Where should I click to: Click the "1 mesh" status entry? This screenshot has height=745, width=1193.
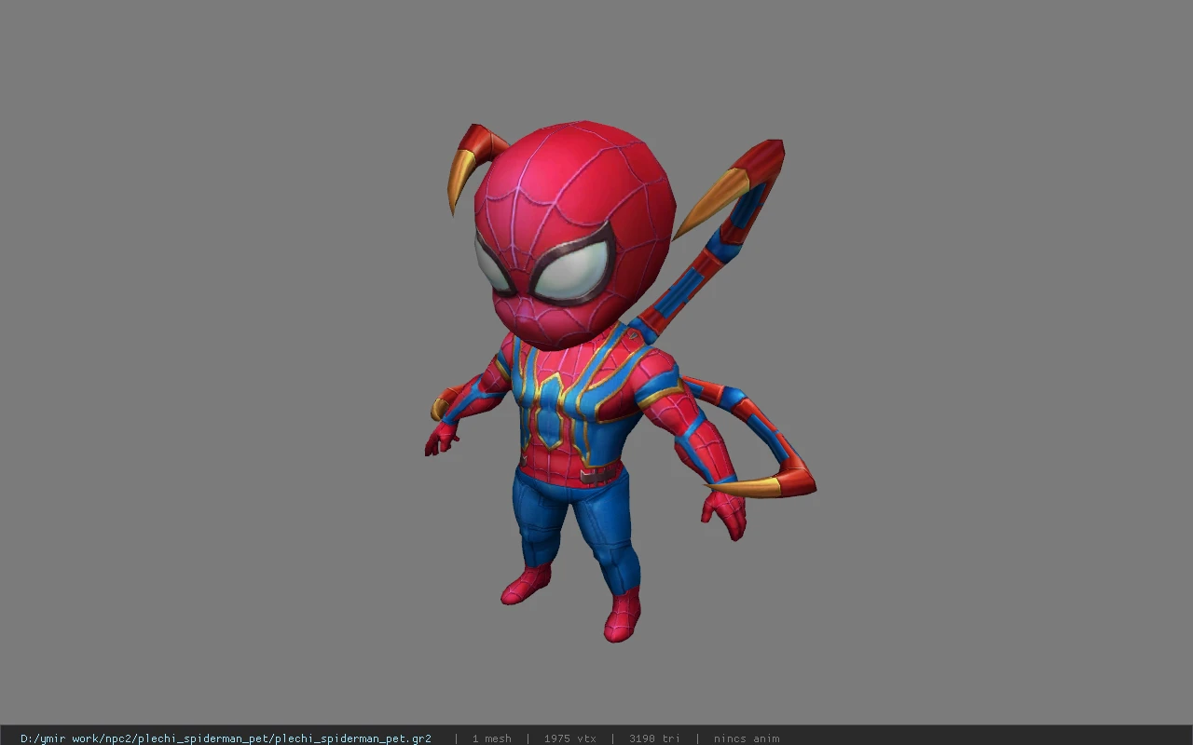point(491,738)
